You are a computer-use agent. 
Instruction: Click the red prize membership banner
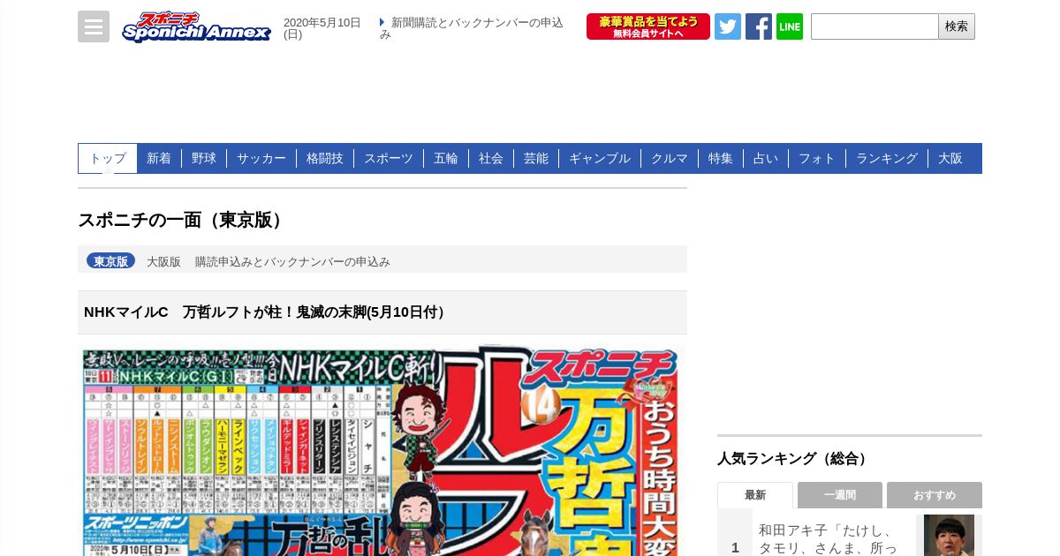[x=648, y=26]
